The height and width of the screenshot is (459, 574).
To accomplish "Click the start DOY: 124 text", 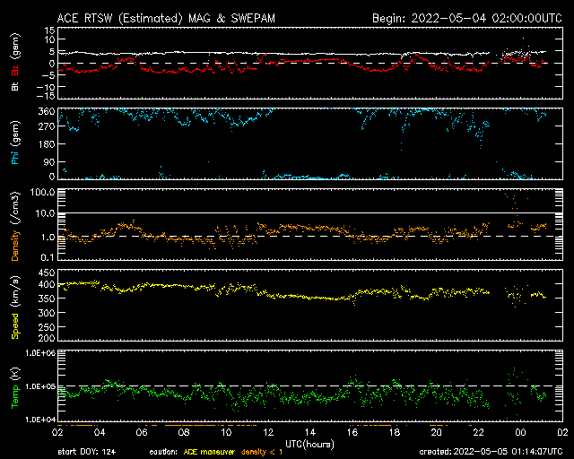I will 88,451.
